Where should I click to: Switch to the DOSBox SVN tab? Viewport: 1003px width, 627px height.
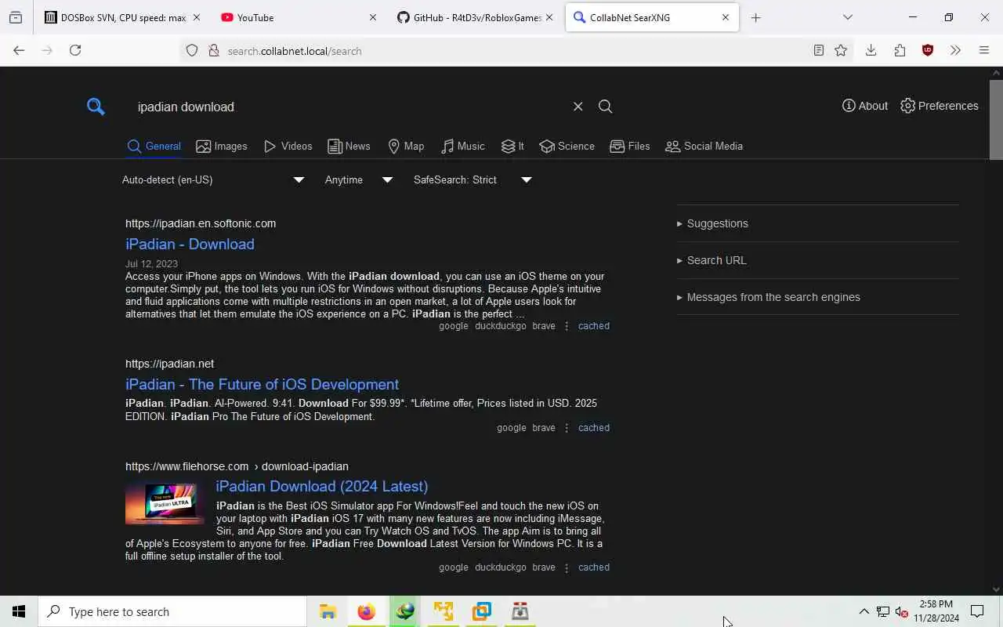click(x=123, y=17)
